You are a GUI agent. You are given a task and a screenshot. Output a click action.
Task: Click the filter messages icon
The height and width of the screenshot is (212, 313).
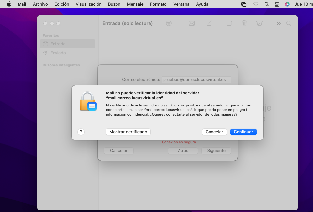[169, 23]
